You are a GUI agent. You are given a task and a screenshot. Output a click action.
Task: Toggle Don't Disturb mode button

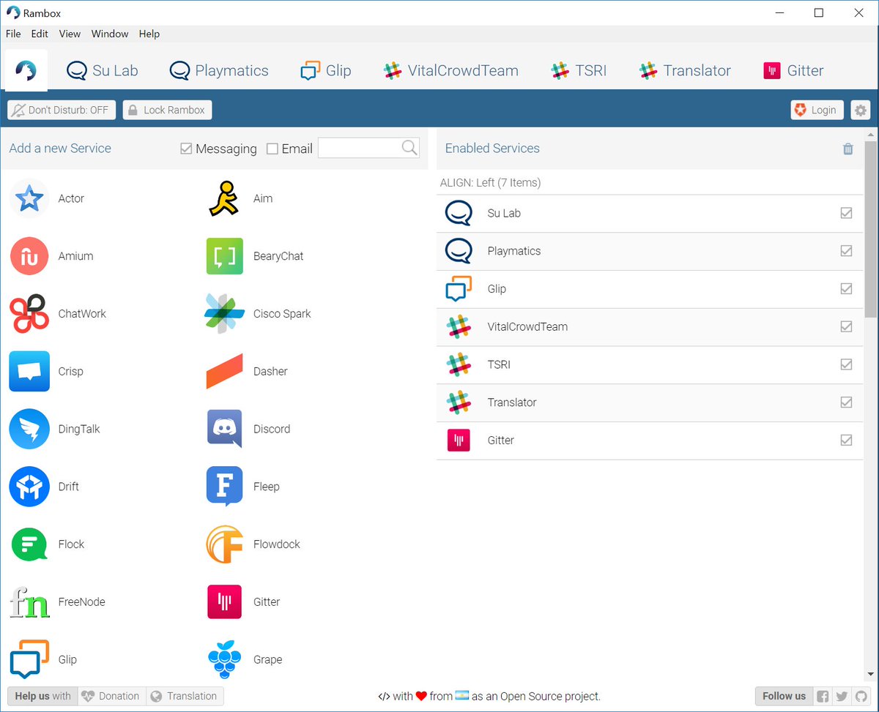(x=62, y=110)
